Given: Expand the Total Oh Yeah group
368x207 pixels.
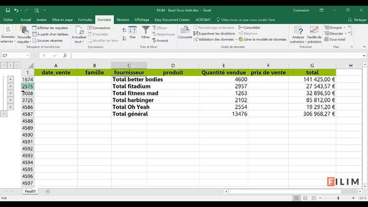Looking at the screenshot, I should pos(10,107).
